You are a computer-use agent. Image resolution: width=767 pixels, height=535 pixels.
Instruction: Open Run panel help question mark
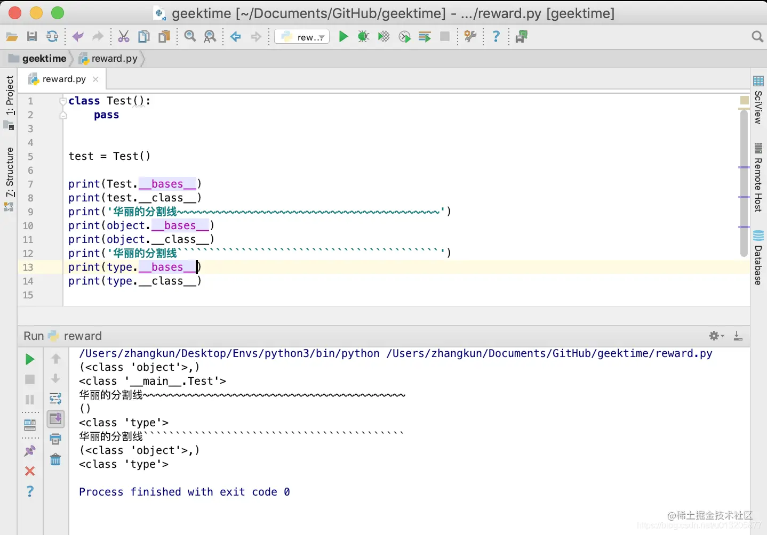pos(30,491)
